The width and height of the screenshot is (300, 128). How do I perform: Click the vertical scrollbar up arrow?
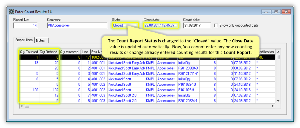coord(278,52)
